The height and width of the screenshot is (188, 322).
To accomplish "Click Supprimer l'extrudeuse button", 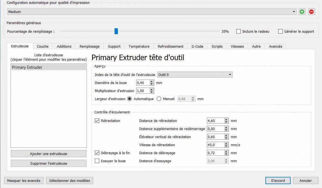I will tap(49, 163).
